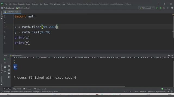The height and width of the screenshot is (97, 174).
Task: Restore layout icon in Run panel
Action: click(5, 67)
